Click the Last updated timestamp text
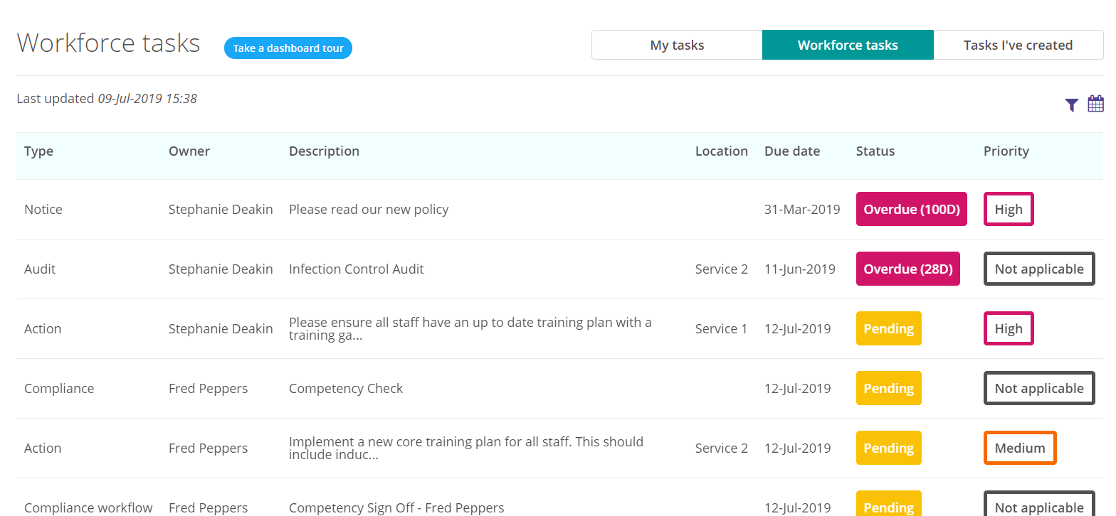The height and width of the screenshot is (516, 1116). pos(107,98)
